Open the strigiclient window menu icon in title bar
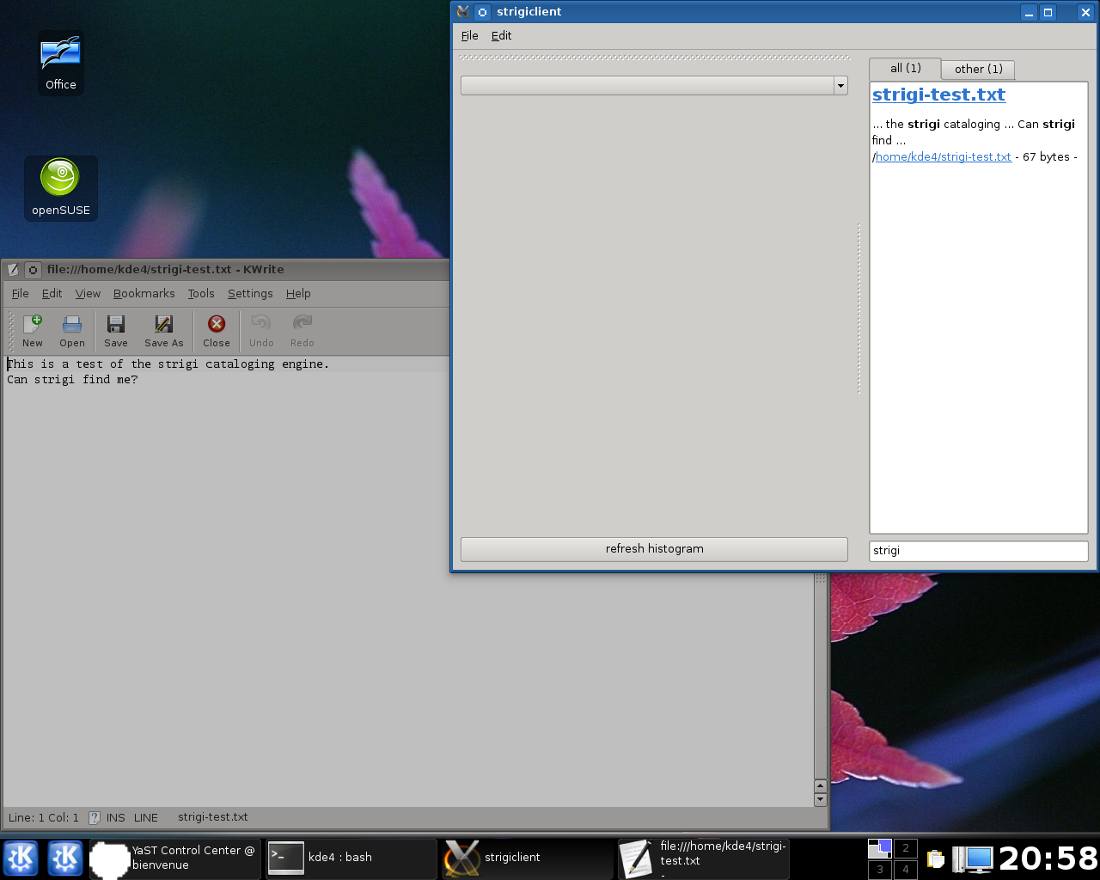 tap(463, 12)
